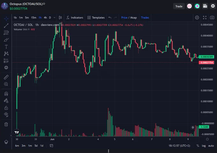The image size is (217, 153).
Task: Toggle lock all drawing tools
Action: tap(6, 108)
